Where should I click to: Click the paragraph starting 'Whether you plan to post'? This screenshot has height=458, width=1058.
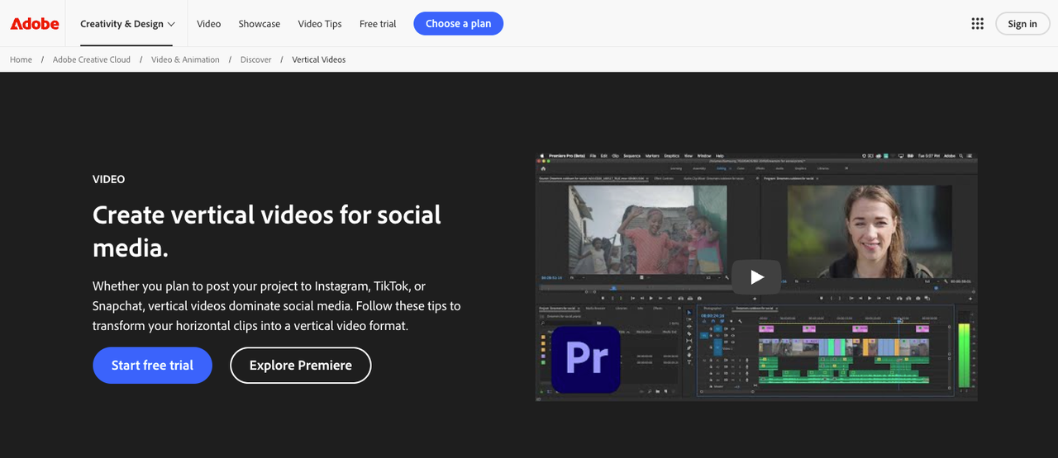pyautogui.click(x=277, y=306)
